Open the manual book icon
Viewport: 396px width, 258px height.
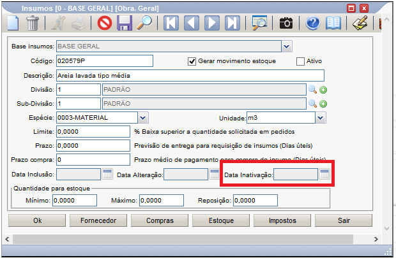pos(333,23)
